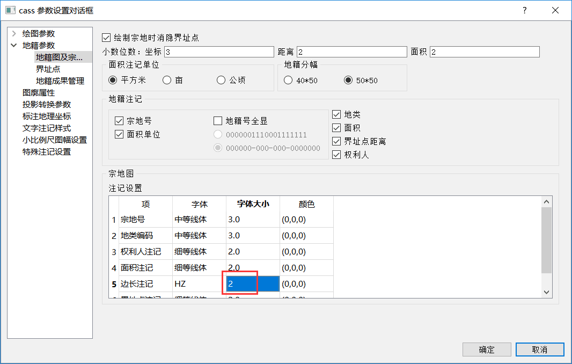The image size is (572, 364).
Task: Click the 权利人注记 table cell
Action: click(x=145, y=252)
